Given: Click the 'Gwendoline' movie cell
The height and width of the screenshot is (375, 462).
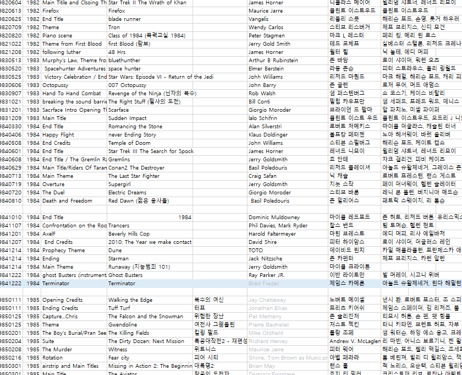Looking at the screenshot, I should pyautogui.click(x=150, y=325).
